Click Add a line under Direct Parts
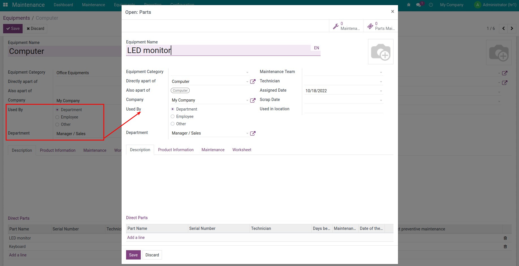The width and height of the screenshot is (519, 266). click(x=136, y=238)
